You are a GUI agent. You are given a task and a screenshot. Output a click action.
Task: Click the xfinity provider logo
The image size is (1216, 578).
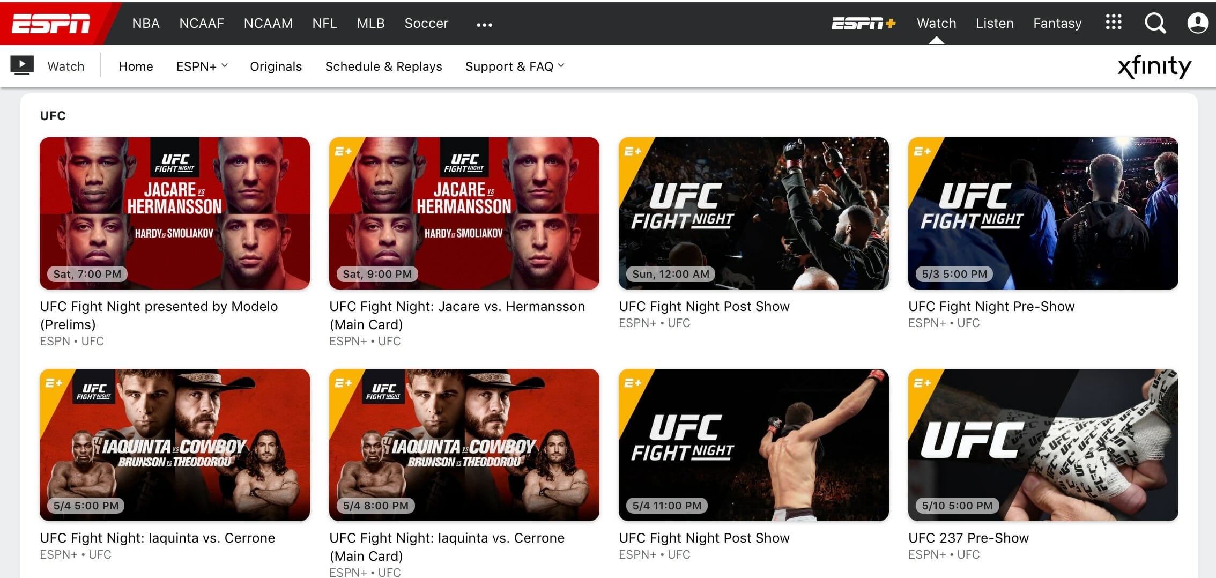pyautogui.click(x=1154, y=66)
